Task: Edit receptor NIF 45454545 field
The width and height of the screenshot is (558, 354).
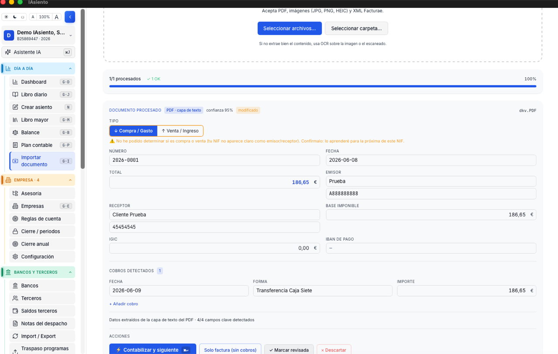Action: pos(214,227)
